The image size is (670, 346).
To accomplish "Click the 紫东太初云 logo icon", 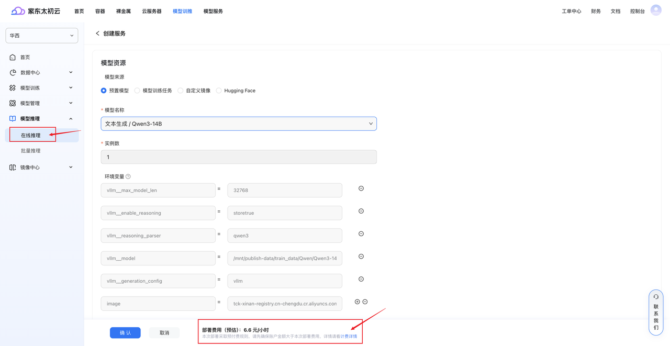I will pyautogui.click(x=18, y=11).
